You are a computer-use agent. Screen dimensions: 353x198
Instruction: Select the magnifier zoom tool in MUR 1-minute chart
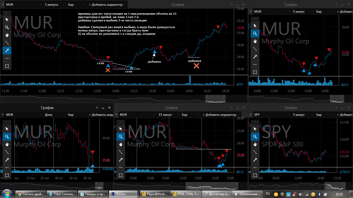tap(7, 27)
